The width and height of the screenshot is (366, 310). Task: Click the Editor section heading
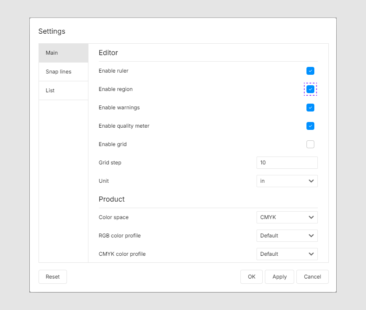click(108, 53)
